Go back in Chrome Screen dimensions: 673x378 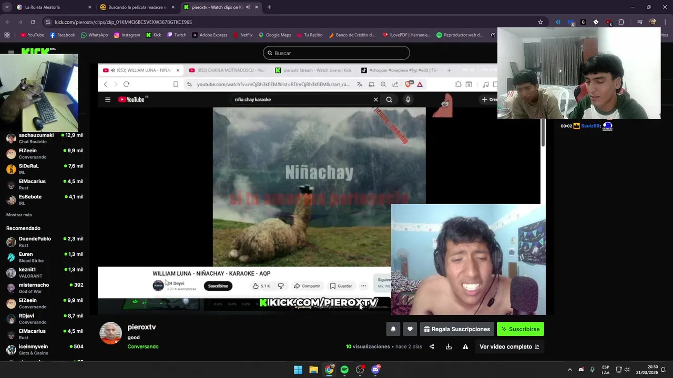[x=7, y=22]
